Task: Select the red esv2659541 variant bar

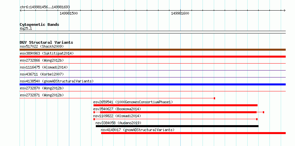Action: click(x=175, y=105)
